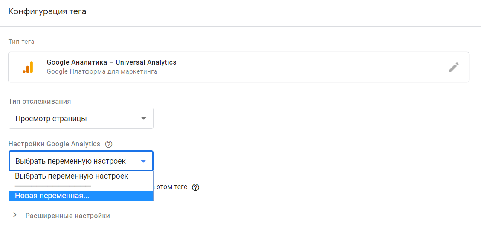
Task: Select the Новая переменная... option
Action: coord(81,196)
